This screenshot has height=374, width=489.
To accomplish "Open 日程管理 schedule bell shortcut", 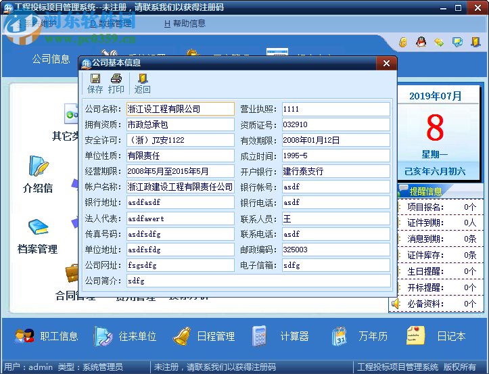I will 204,336.
